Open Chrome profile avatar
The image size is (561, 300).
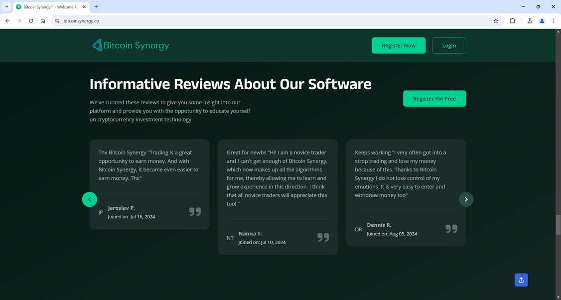[542, 21]
